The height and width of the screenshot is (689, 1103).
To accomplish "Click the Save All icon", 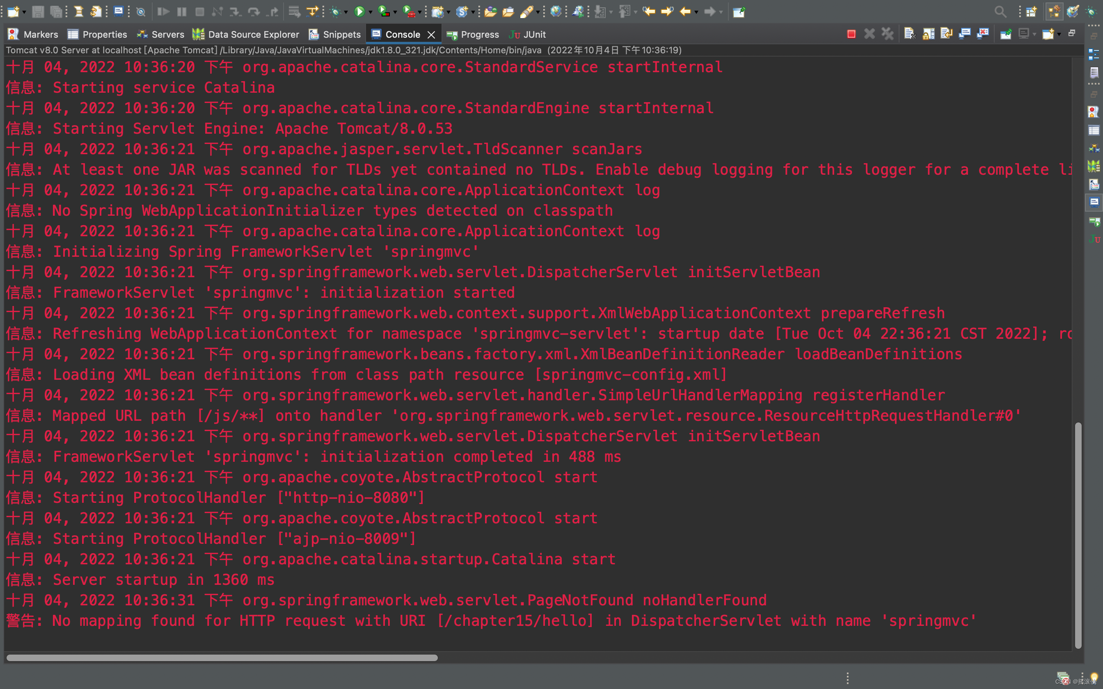I will 56,11.
